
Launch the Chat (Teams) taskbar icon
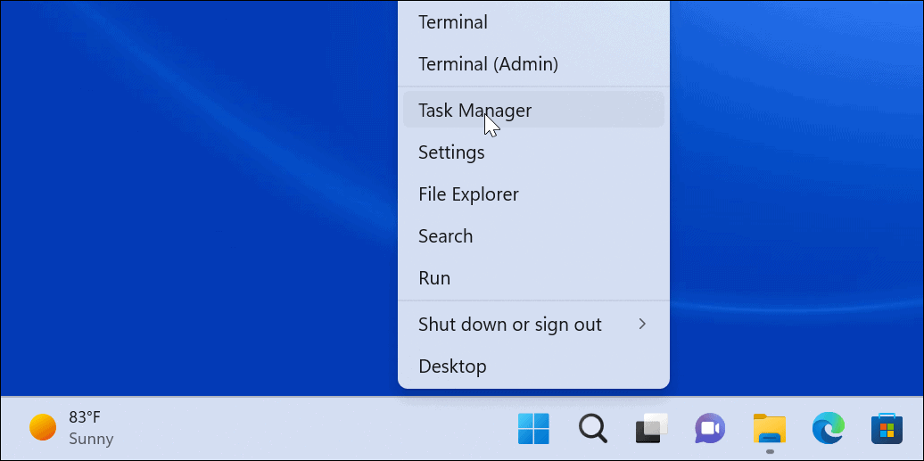[710, 429]
